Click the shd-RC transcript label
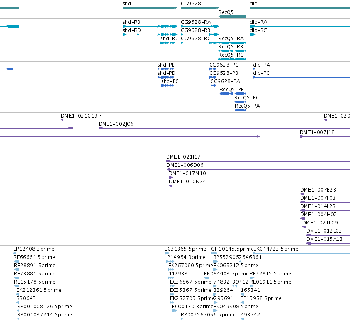This screenshot has width=350, height=321. click(x=169, y=39)
